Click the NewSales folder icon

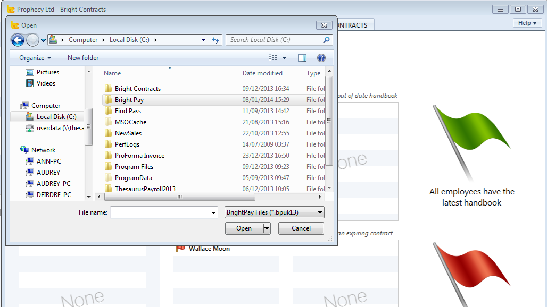click(x=109, y=133)
